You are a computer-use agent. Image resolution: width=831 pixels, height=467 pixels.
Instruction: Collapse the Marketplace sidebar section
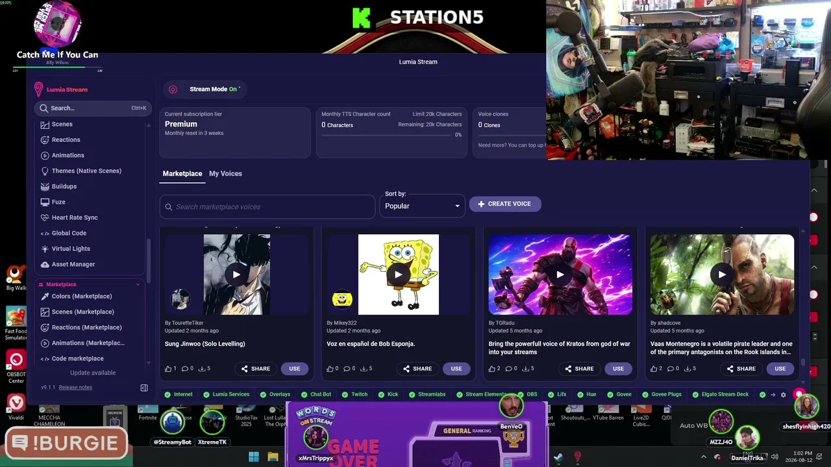coord(138,285)
